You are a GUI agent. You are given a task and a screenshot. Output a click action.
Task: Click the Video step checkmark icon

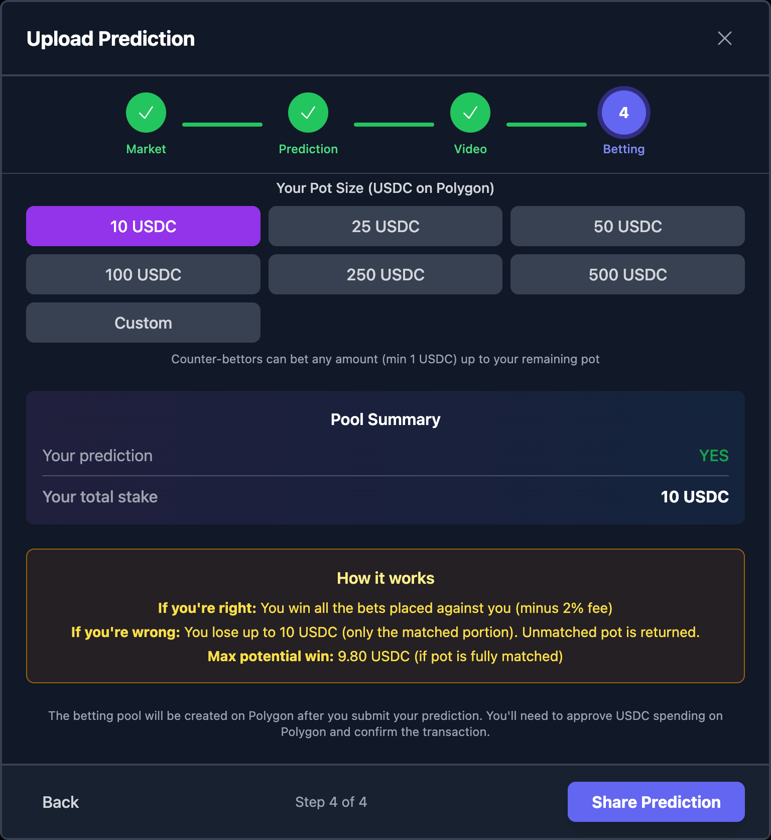tap(470, 112)
